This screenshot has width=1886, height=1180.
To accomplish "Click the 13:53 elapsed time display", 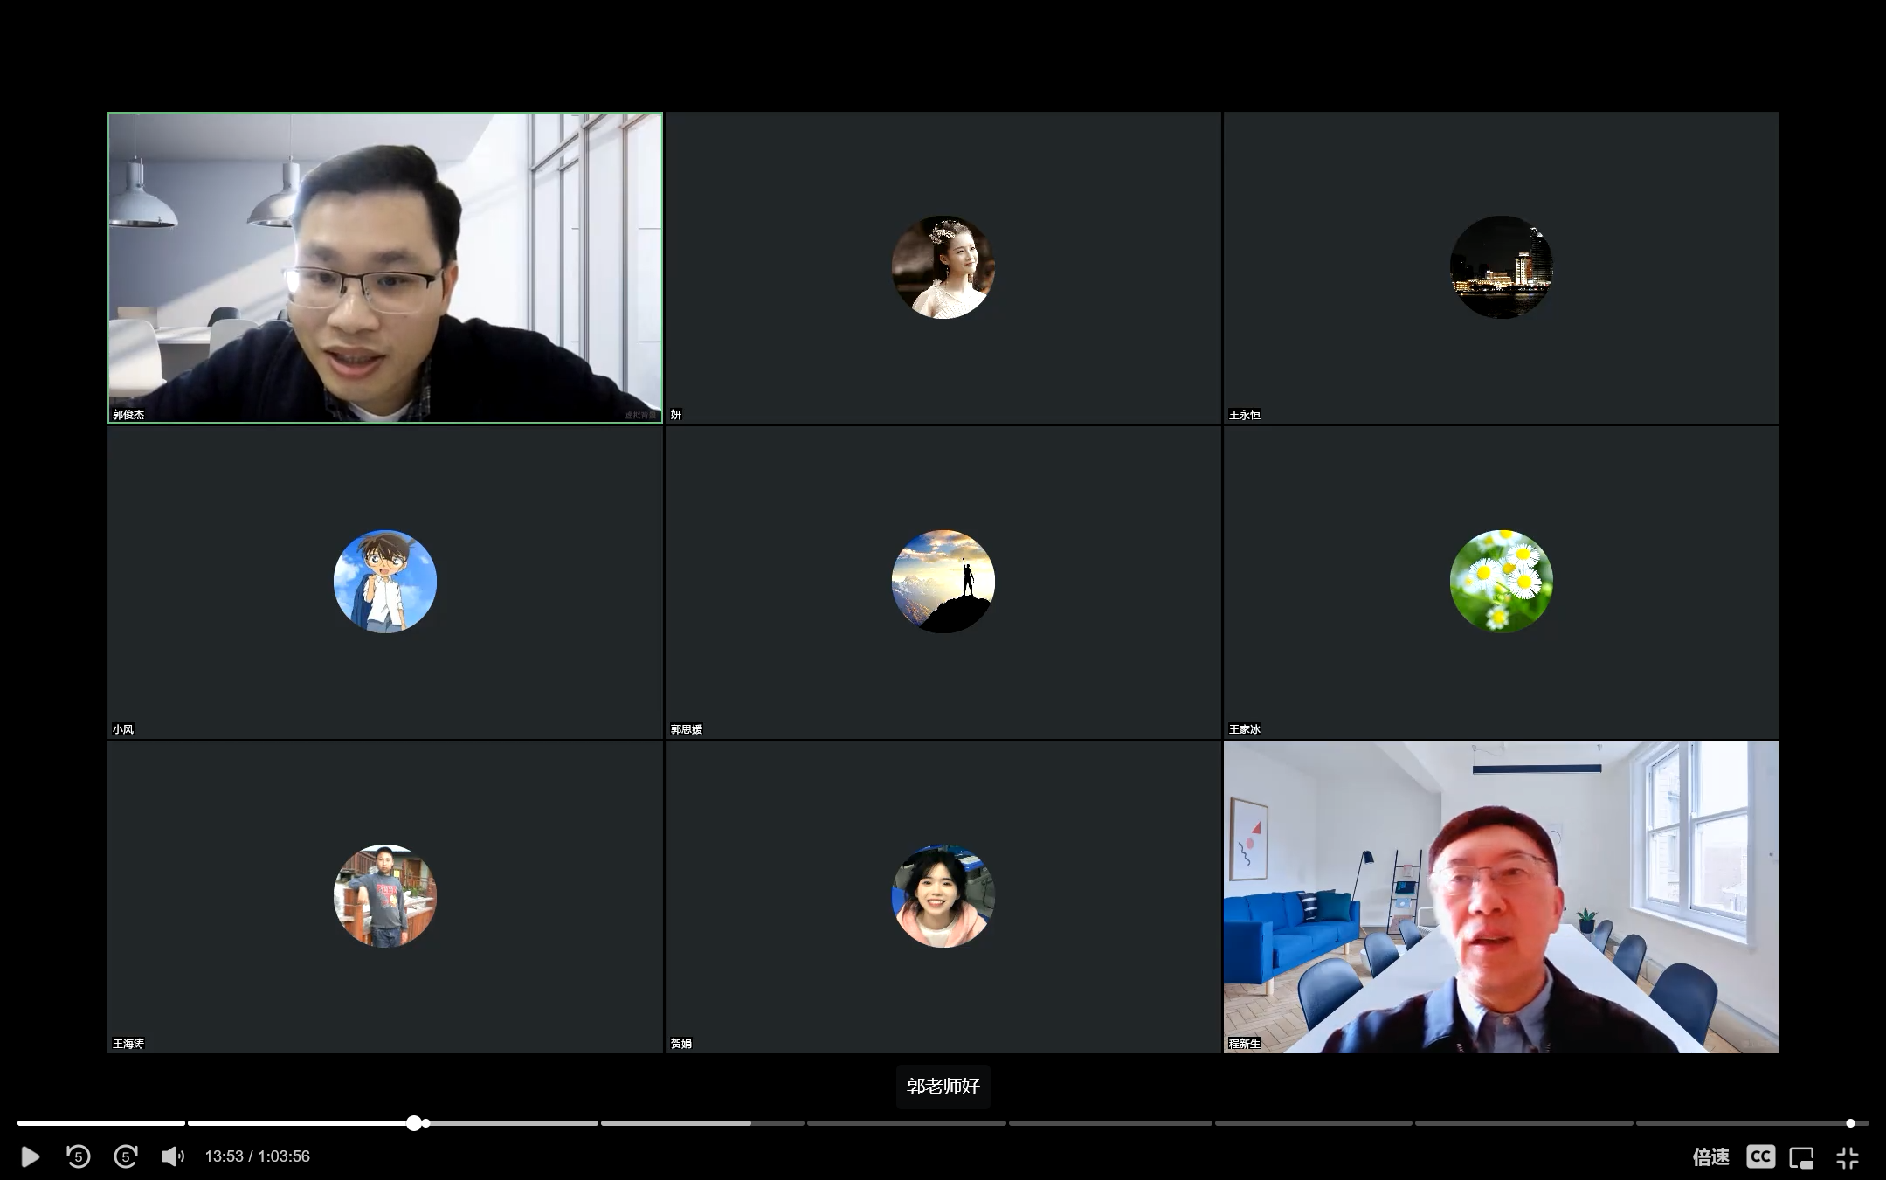I will (x=224, y=1156).
